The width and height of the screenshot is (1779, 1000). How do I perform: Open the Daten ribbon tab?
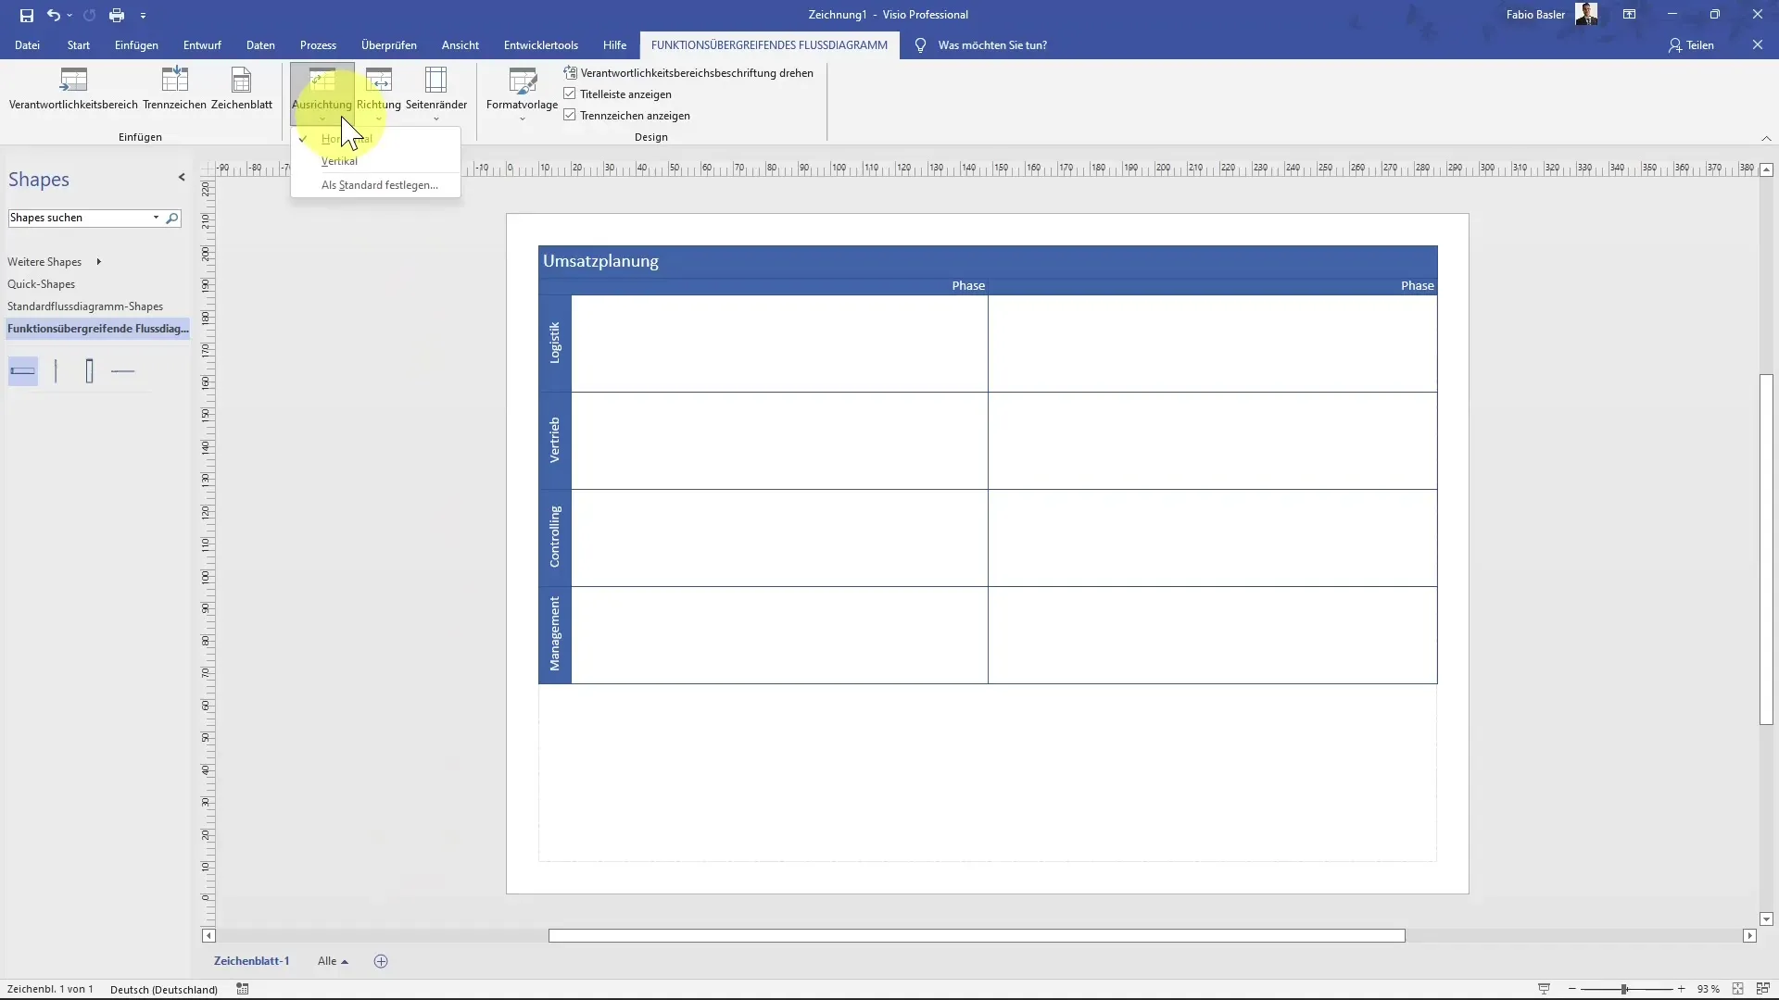click(260, 45)
